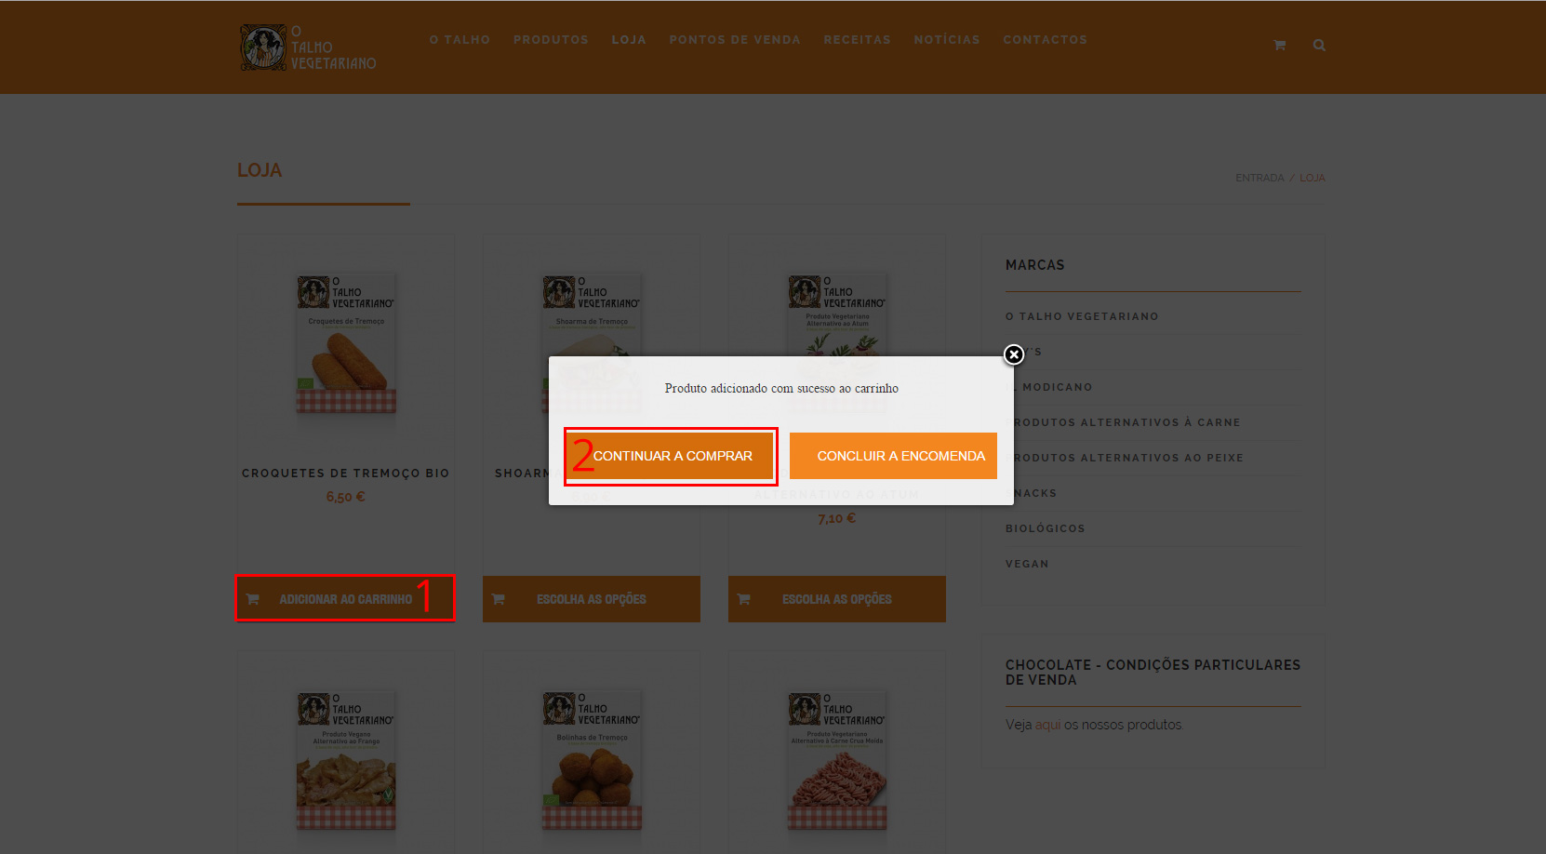Open the minced meat alternative product image
Screen dimensions: 1546x854
tap(837, 760)
